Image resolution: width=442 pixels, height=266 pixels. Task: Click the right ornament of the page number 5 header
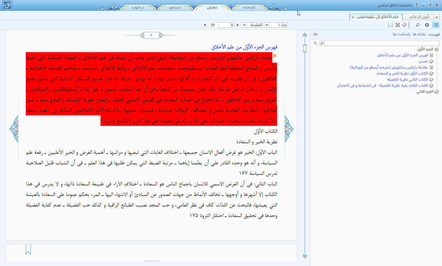pyautogui.click(x=160, y=35)
